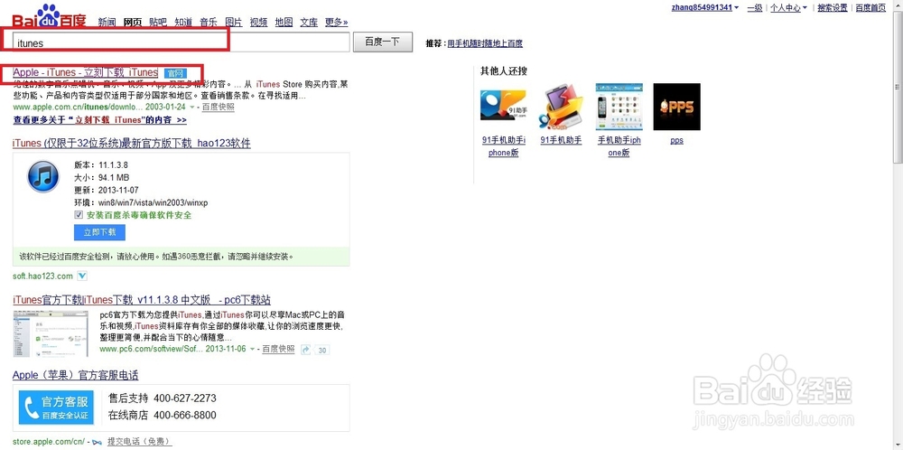The height and width of the screenshot is (450, 903).
Task: Click the 售后支持 400-627-2273 number
Action: (163, 398)
